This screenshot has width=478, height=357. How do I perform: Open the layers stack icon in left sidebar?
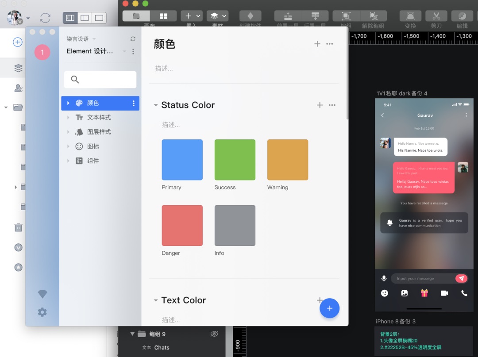(18, 68)
